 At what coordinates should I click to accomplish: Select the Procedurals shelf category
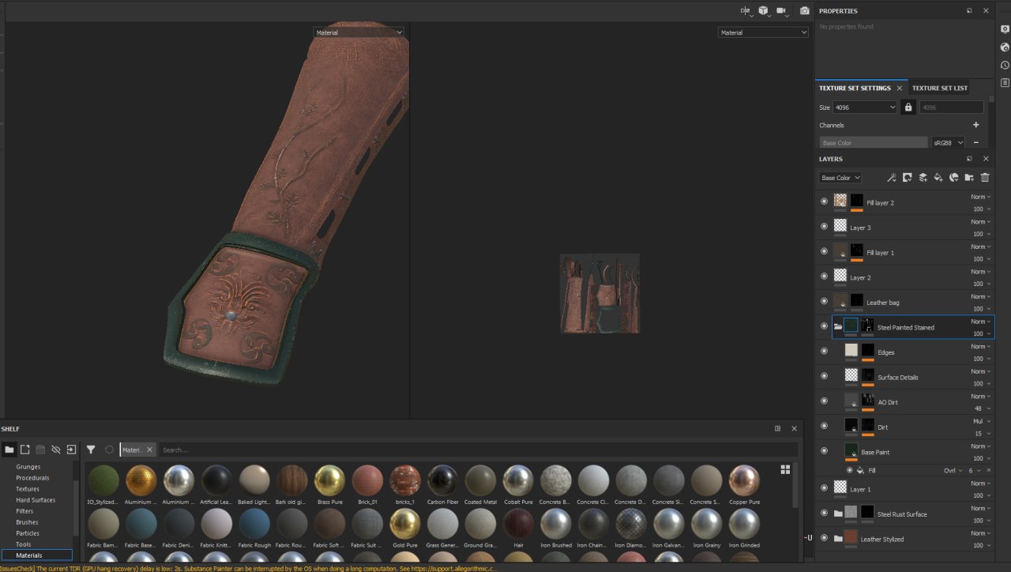(32, 478)
